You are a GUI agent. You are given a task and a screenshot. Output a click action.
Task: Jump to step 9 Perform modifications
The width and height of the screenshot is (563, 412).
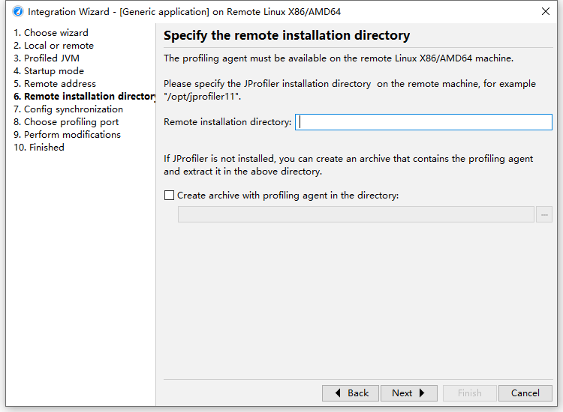(67, 135)
